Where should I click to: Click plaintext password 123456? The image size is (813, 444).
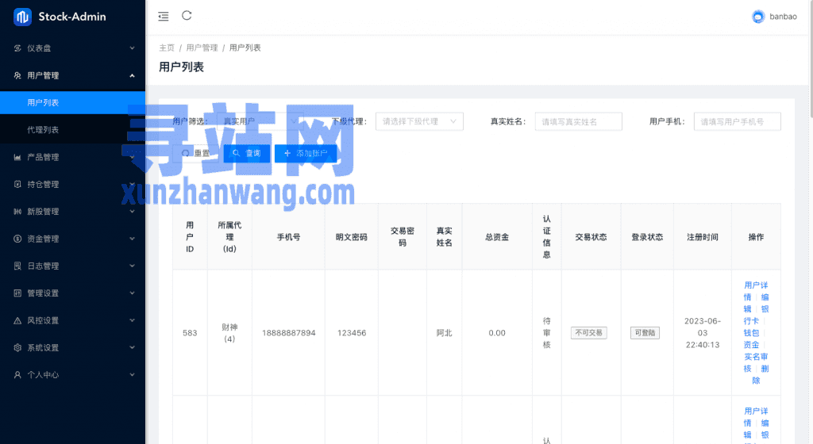(352, 333)
